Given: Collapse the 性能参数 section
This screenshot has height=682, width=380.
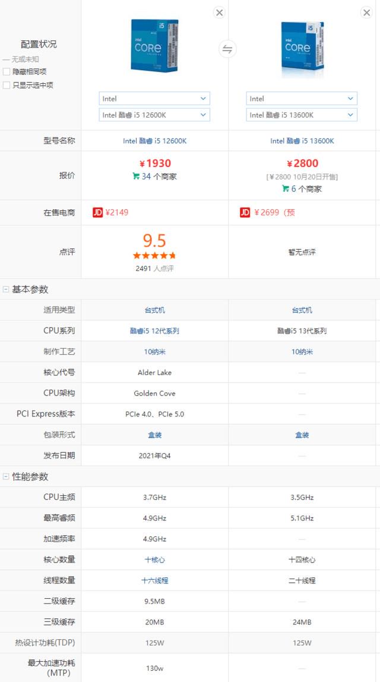Looking at the screenshot, I should click(6, 476).
